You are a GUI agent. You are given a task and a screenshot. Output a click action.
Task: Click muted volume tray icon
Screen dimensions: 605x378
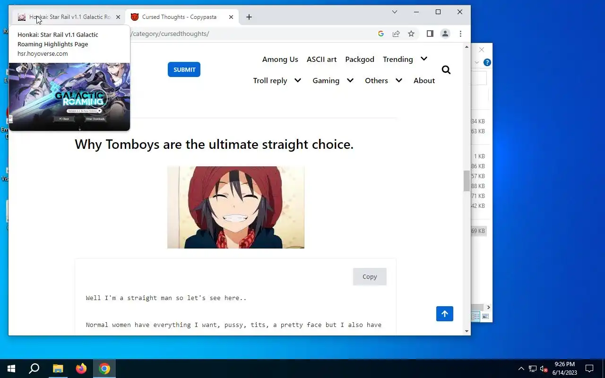544,369
